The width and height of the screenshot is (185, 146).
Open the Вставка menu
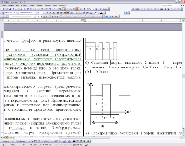(x=24, y=5)
